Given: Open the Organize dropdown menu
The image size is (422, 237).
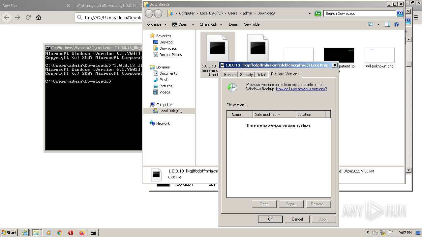Looking at the screenshot, I should 156,24.
